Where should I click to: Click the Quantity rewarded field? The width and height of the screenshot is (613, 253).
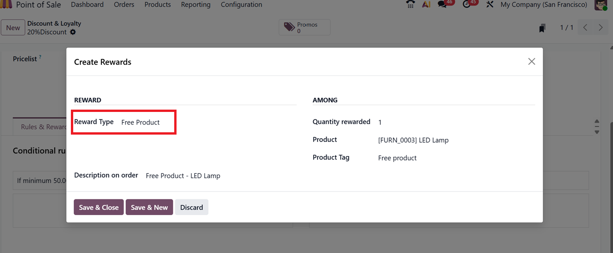pyautogui.click(x=454, y=122)
